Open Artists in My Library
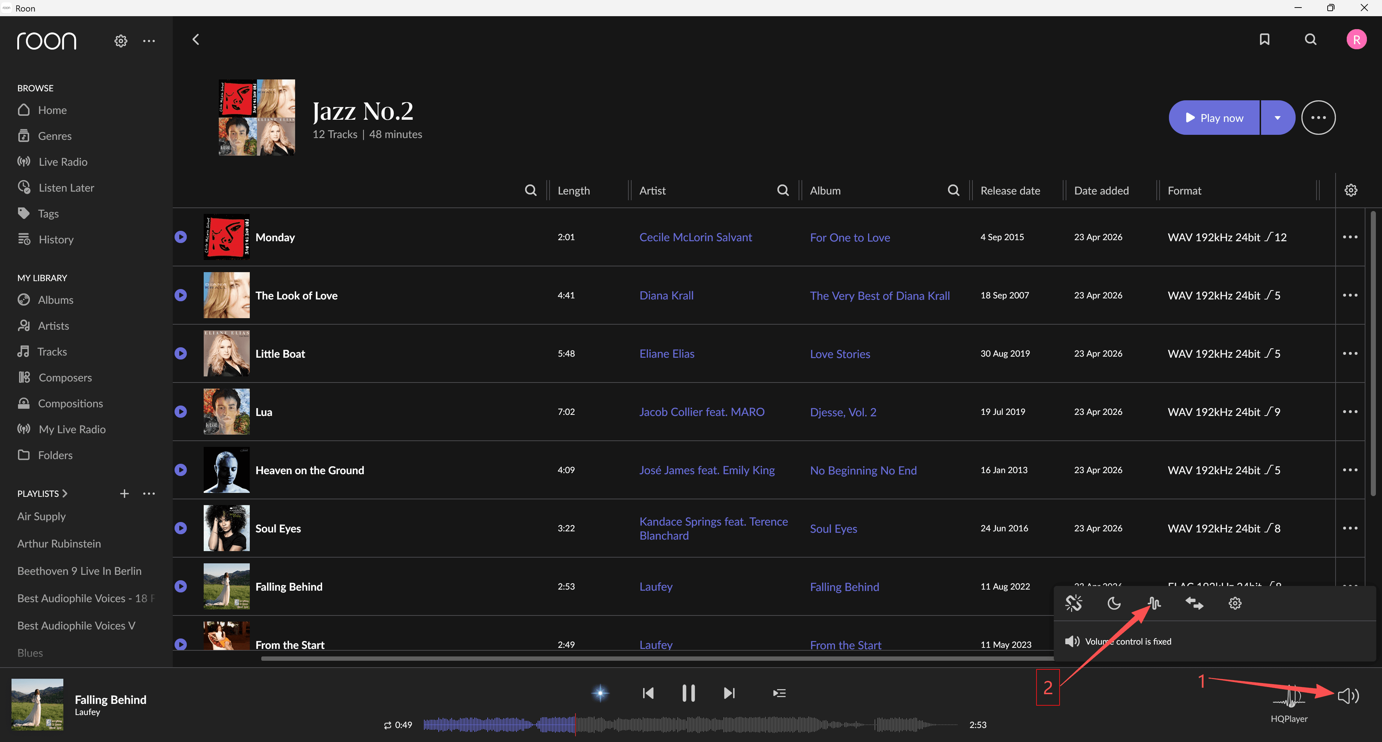Image resolution: width=1382 pixels, height=742 pixels. (43, 326)
